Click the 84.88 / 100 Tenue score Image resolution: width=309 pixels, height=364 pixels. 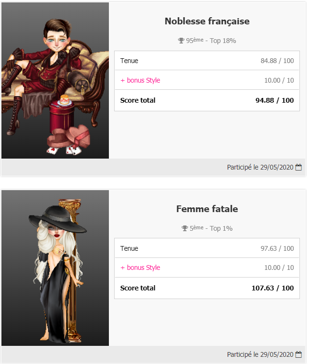point(277,61)
